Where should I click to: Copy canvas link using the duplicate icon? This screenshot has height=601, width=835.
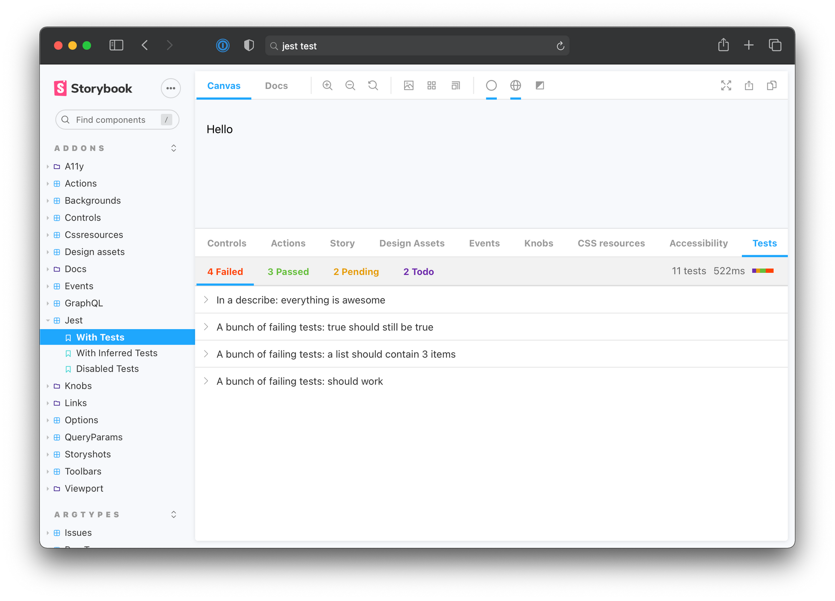(x=772, y=86)
